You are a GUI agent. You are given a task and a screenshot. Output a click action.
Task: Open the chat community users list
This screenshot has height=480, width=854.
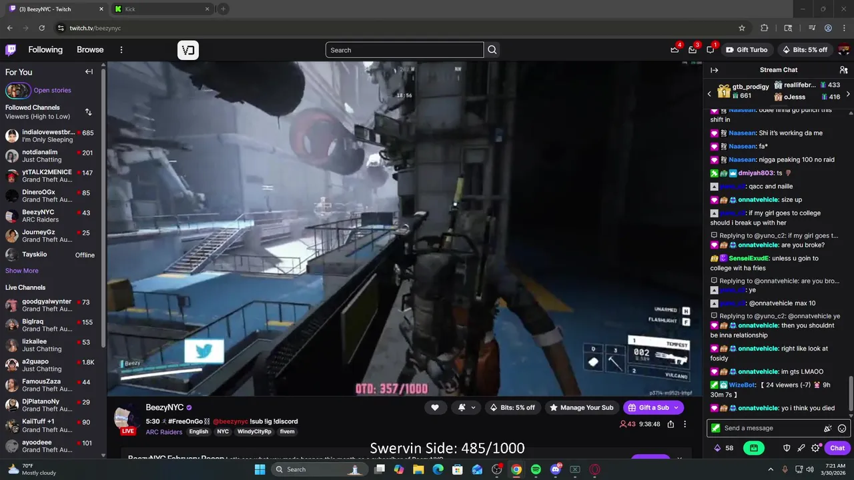pos(843,70)
